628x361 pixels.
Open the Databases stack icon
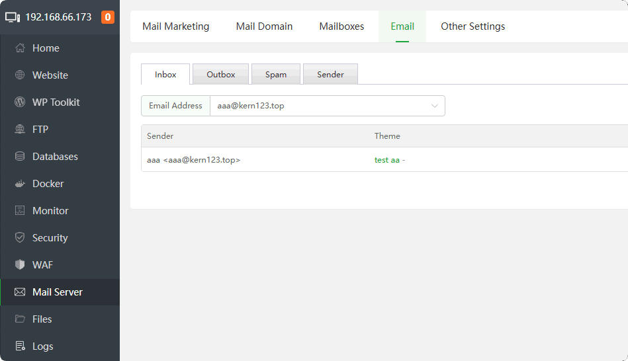pyautogui.click(x=20, y=157)
